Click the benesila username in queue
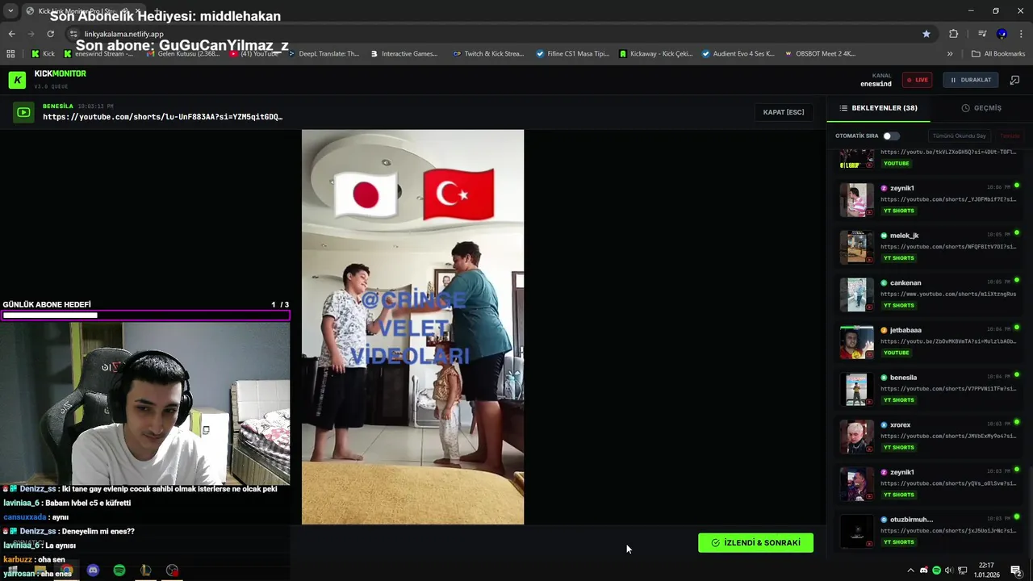 [x=903, y=378]
